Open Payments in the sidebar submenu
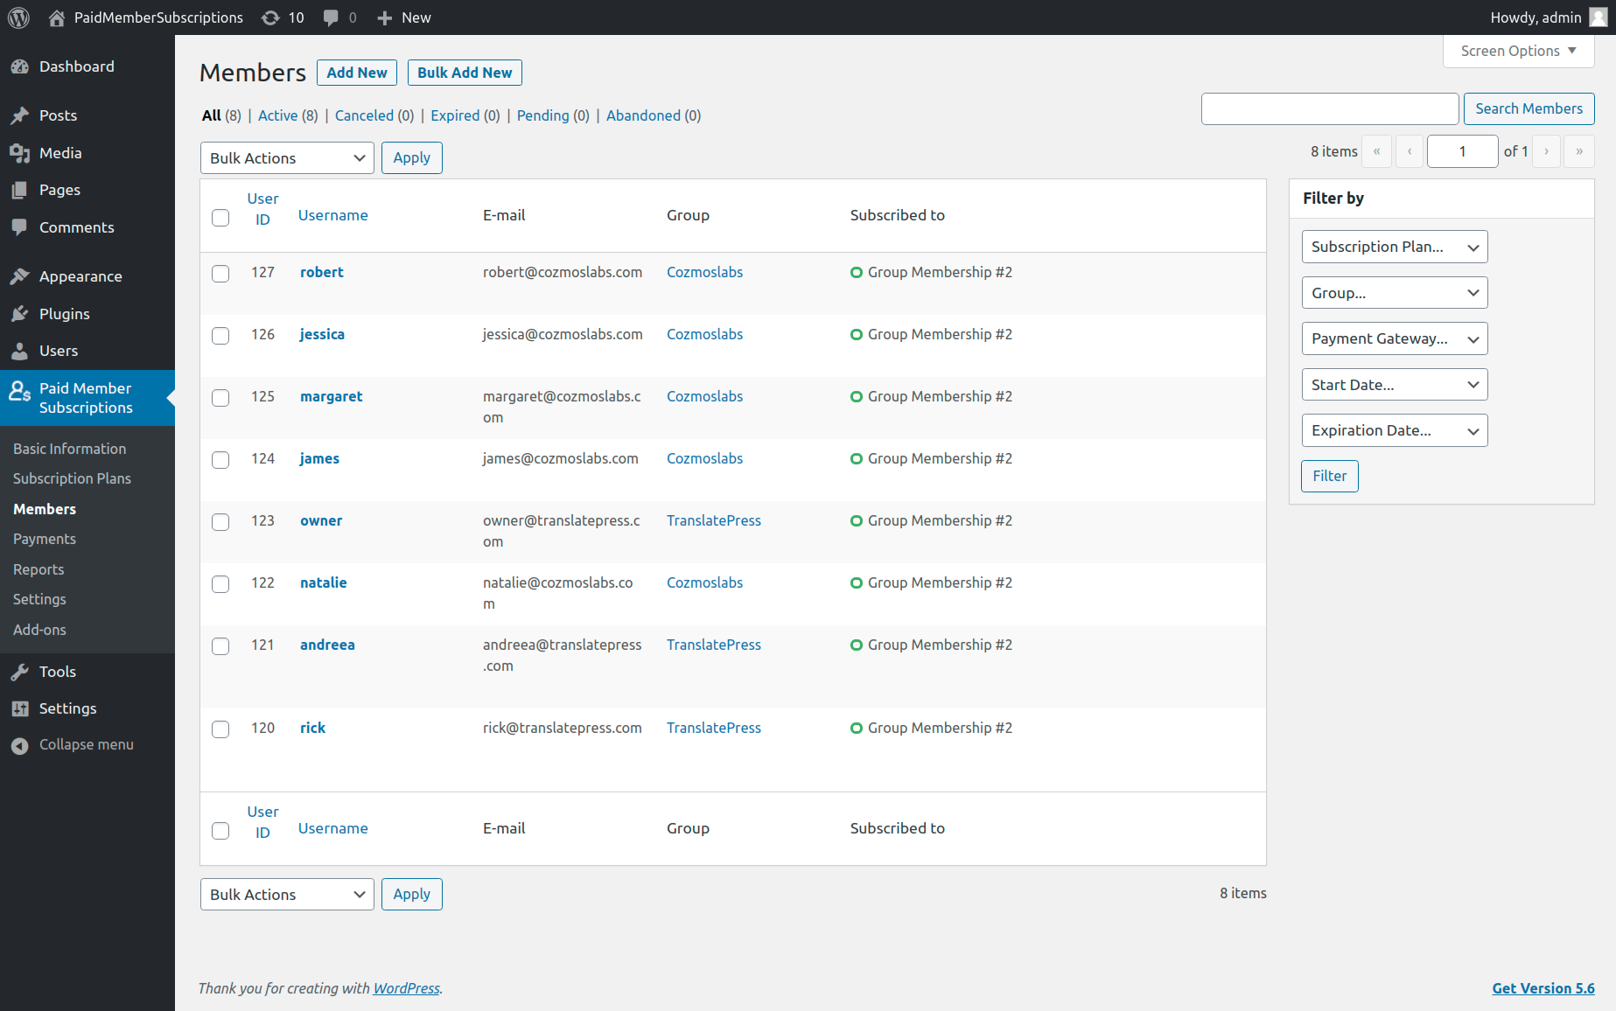The image size is (1616, 1011). [x=45, y=539]
